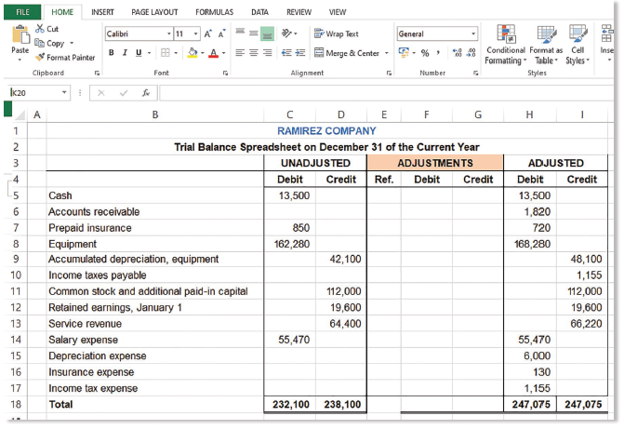Open Clipboard group dialog launcher
This screenshot has width=624, height=429.
click(97, 73)
